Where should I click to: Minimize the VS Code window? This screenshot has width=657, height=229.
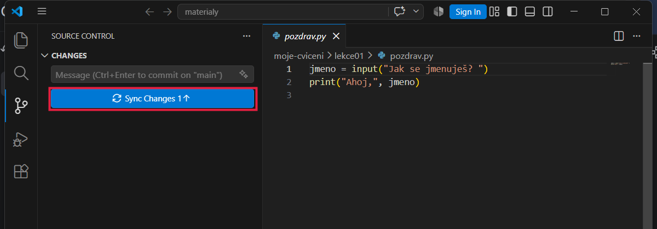click(x=573, y=11)
